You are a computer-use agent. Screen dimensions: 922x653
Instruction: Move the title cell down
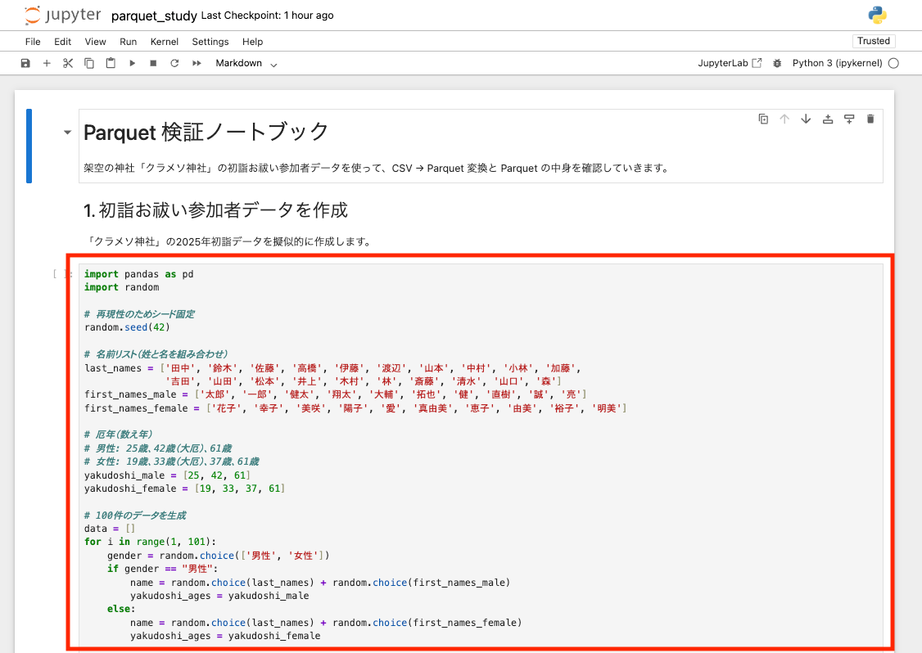point(806,118)
